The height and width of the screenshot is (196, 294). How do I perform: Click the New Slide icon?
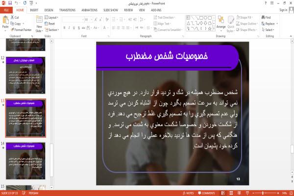(x=39, y=19)
